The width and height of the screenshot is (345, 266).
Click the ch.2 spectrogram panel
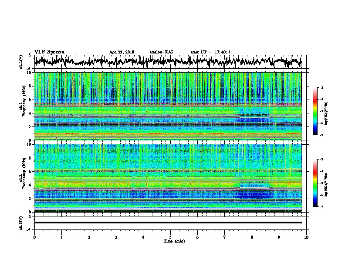pos(168,178)
